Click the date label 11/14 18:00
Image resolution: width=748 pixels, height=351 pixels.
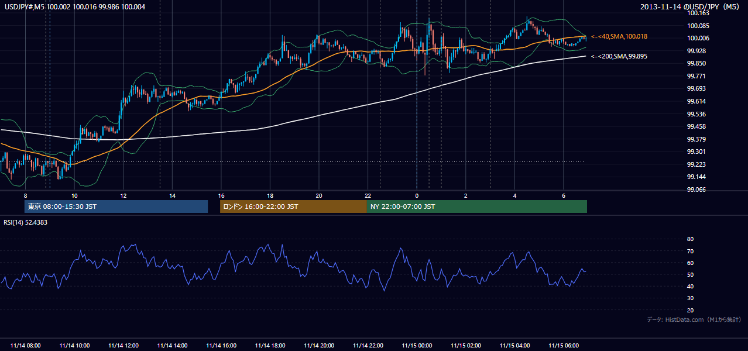(270, 346)
